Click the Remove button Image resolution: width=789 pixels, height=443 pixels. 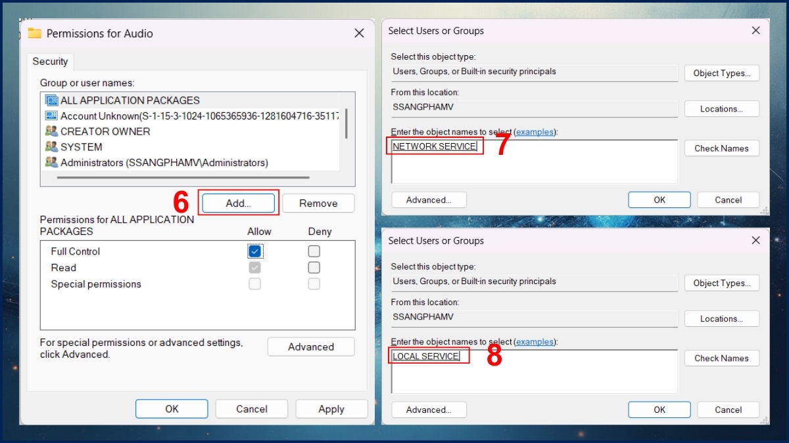tap(318, 203)
